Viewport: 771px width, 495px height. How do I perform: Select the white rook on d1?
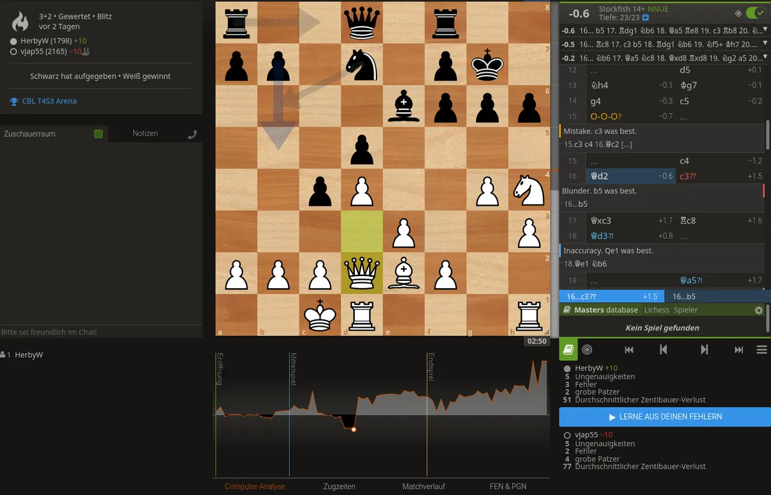pyautogui.click(x=362, y=315)
